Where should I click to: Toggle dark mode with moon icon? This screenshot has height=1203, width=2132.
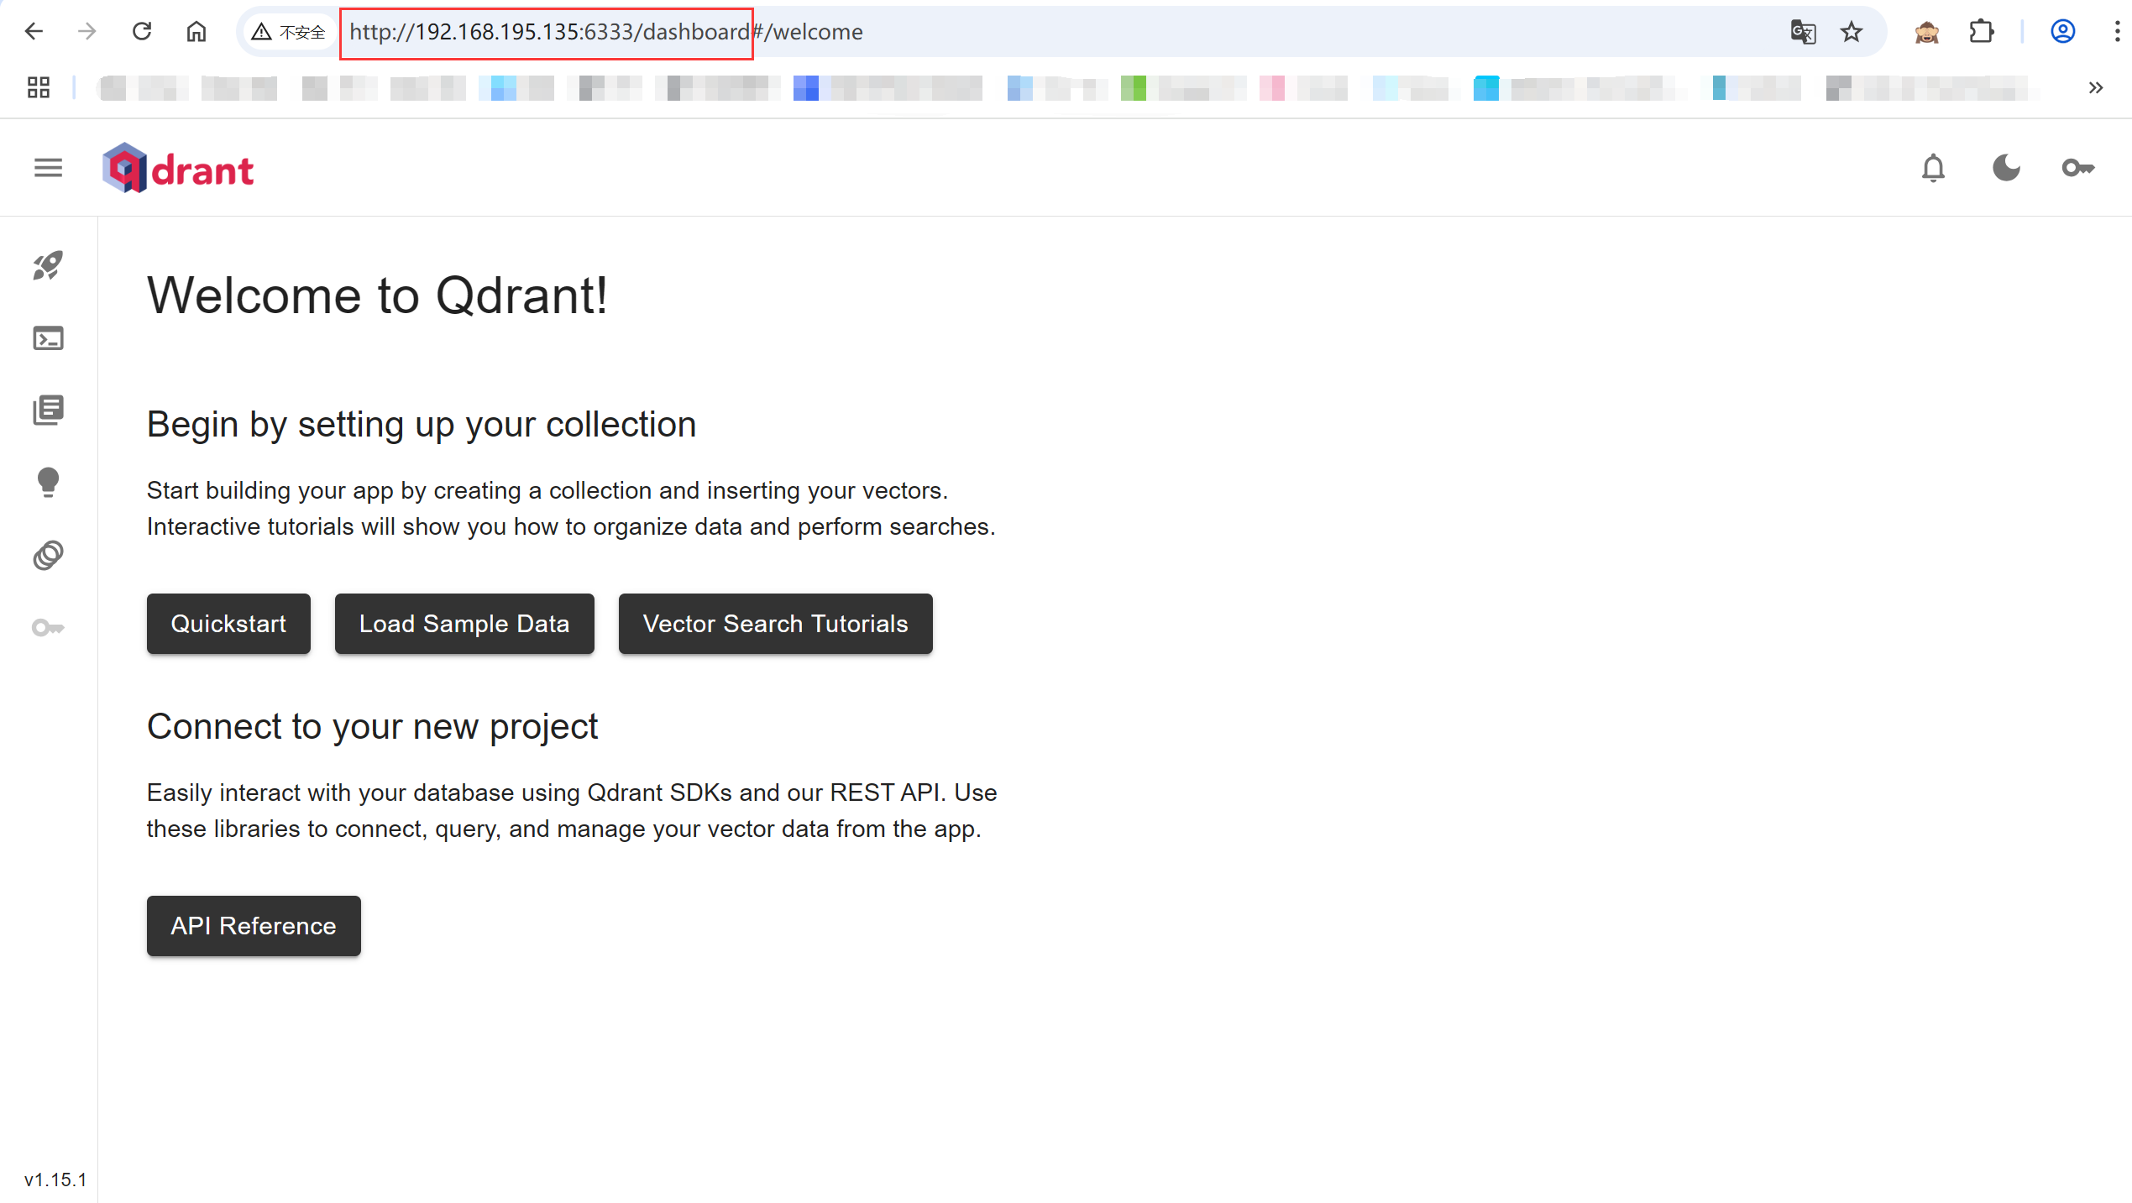coord(2006,168)
